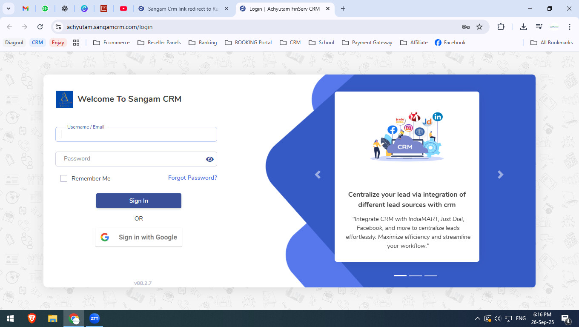Expand the All Bookmarks folder
Viewport: 579px width, 327px height.
pos(551,43)
